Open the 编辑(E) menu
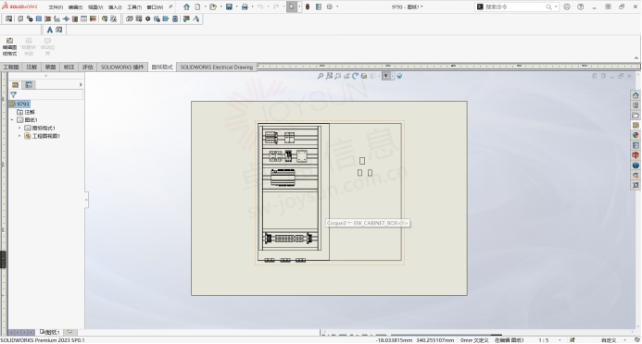642x344 pixels. (x=75, y=7)
